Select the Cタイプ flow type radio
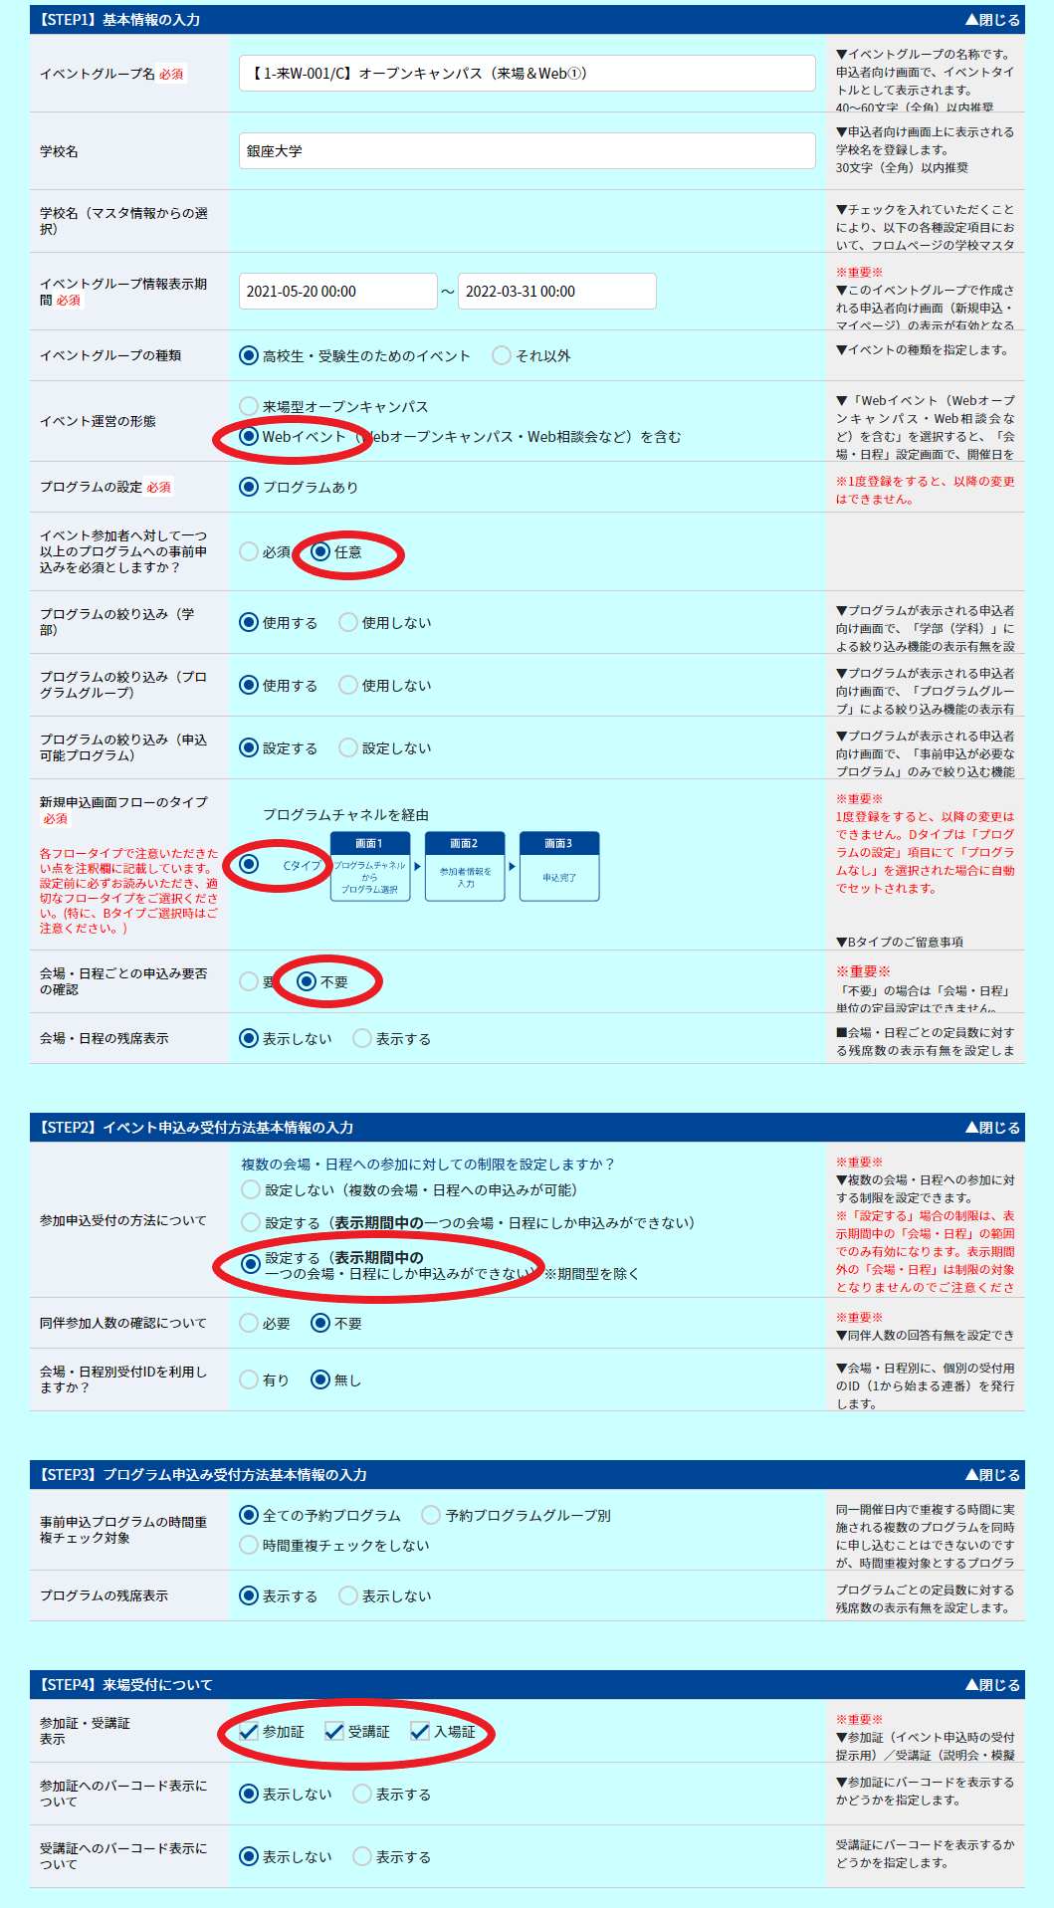1054x1908 pixels. [250, 864]
